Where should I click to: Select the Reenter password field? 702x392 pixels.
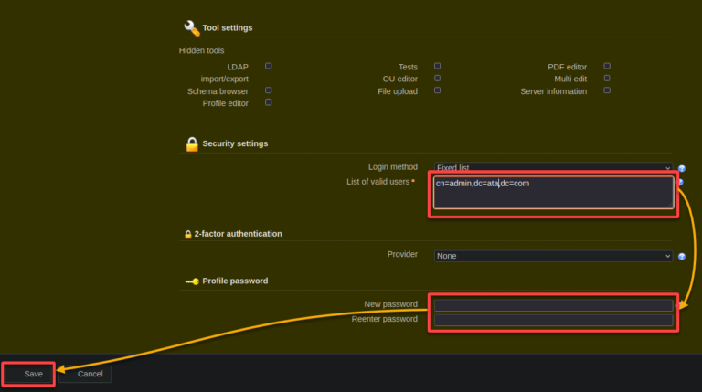[553, 320]
